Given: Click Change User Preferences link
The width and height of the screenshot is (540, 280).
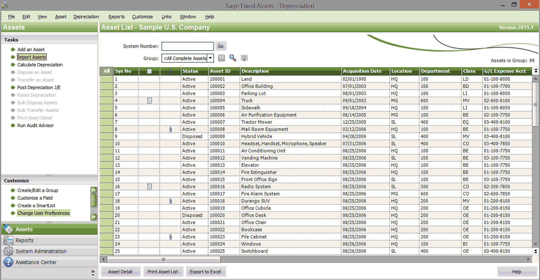Looking at the screenshot, I should point(43,213).
